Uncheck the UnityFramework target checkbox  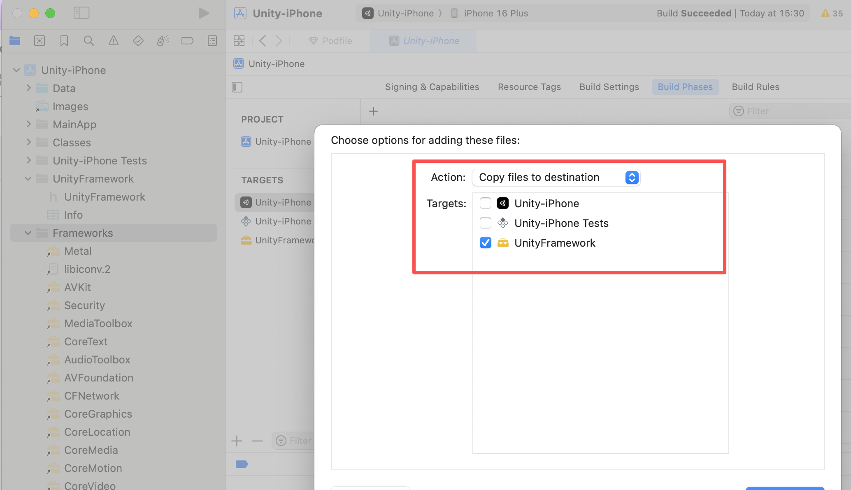[x=486, y=243]
